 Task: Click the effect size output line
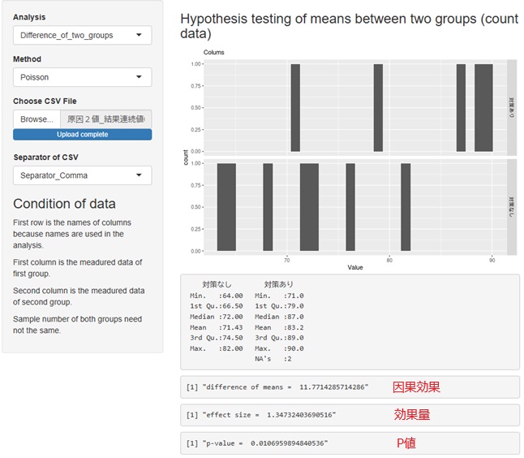[x=260, y=415]
